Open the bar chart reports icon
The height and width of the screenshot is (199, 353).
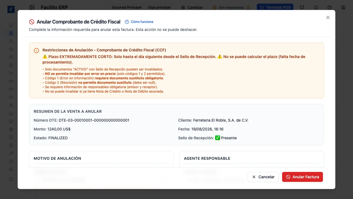(11, 113)
